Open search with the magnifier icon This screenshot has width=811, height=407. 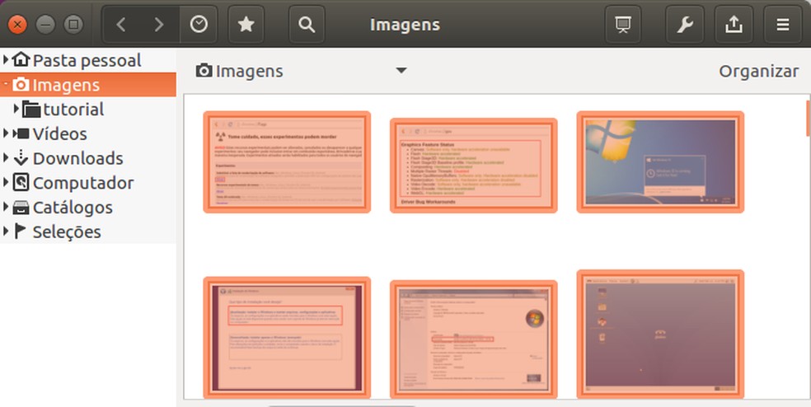point(307,25)
